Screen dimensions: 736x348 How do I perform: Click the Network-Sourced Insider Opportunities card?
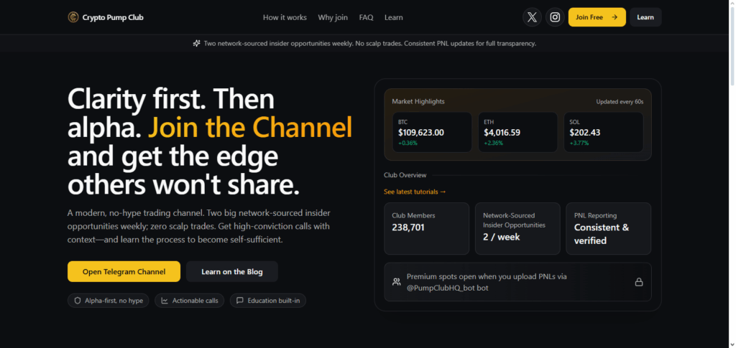coord(517,229)
